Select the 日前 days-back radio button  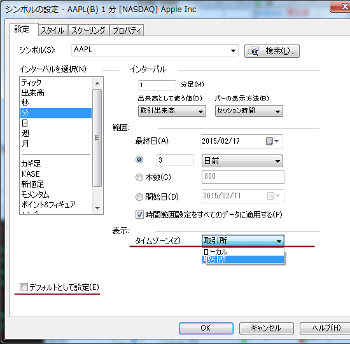tap(139, 160)
